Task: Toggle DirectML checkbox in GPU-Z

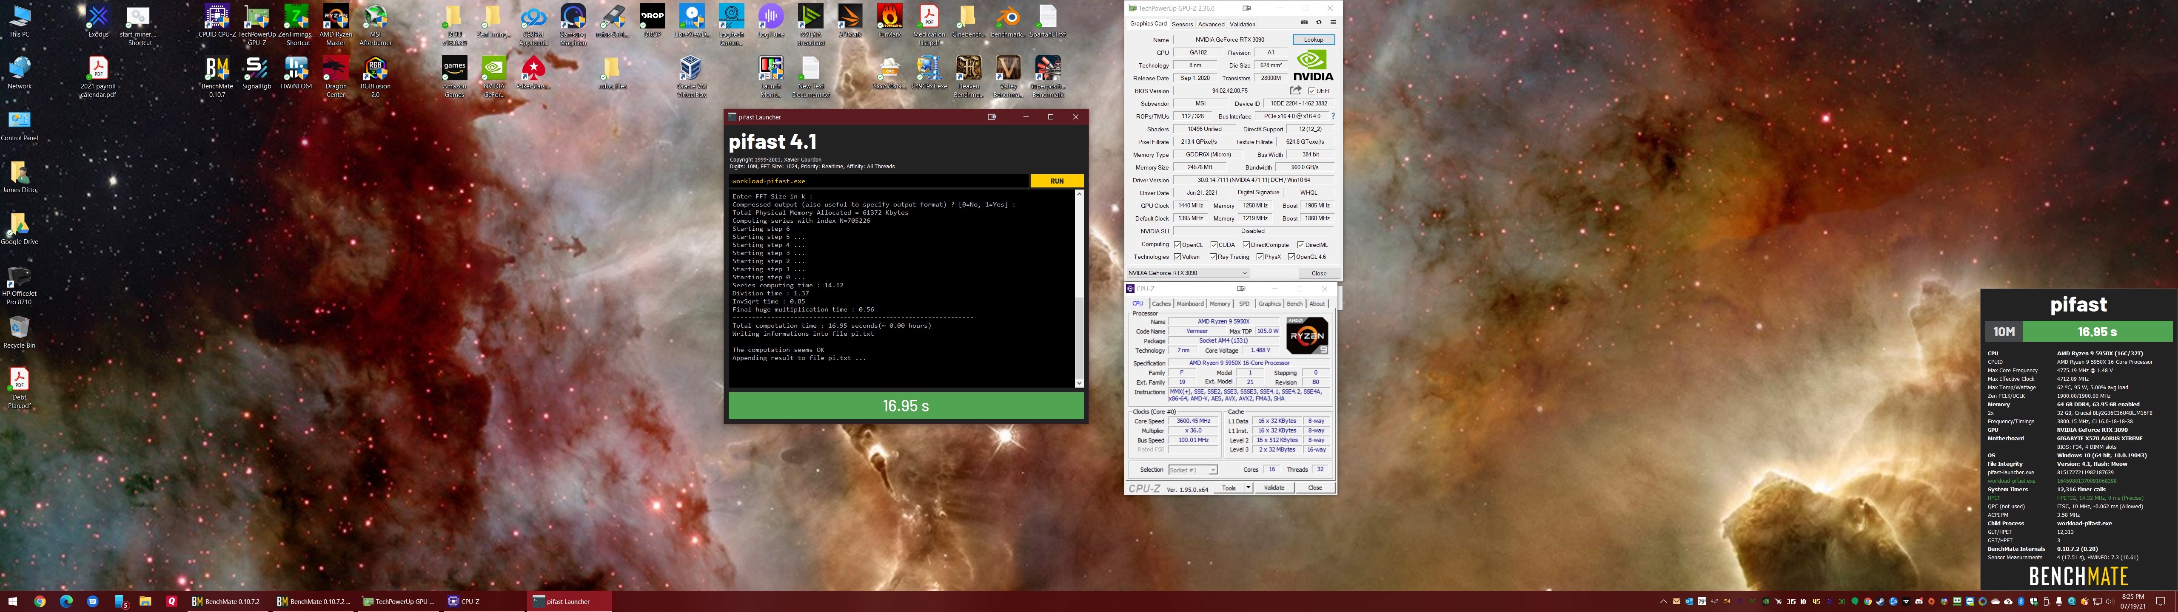Action: (1300, 245)
